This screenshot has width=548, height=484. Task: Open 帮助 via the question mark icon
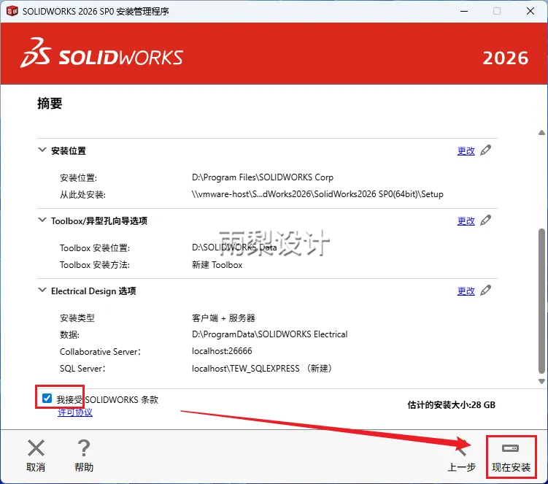click(x=84, y=448)
